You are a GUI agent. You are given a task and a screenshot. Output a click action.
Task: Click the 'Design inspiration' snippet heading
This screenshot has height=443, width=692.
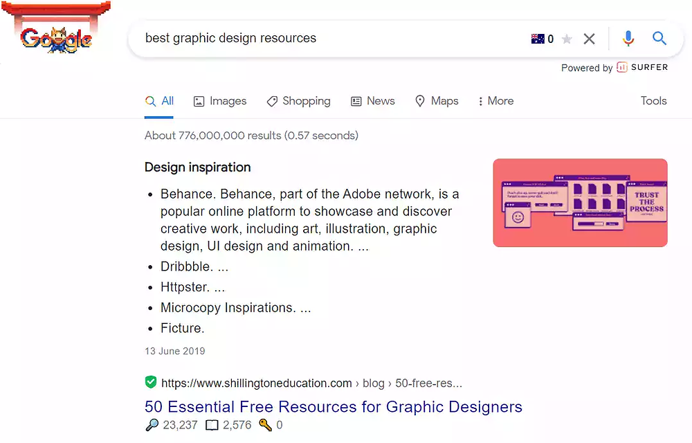198,168
